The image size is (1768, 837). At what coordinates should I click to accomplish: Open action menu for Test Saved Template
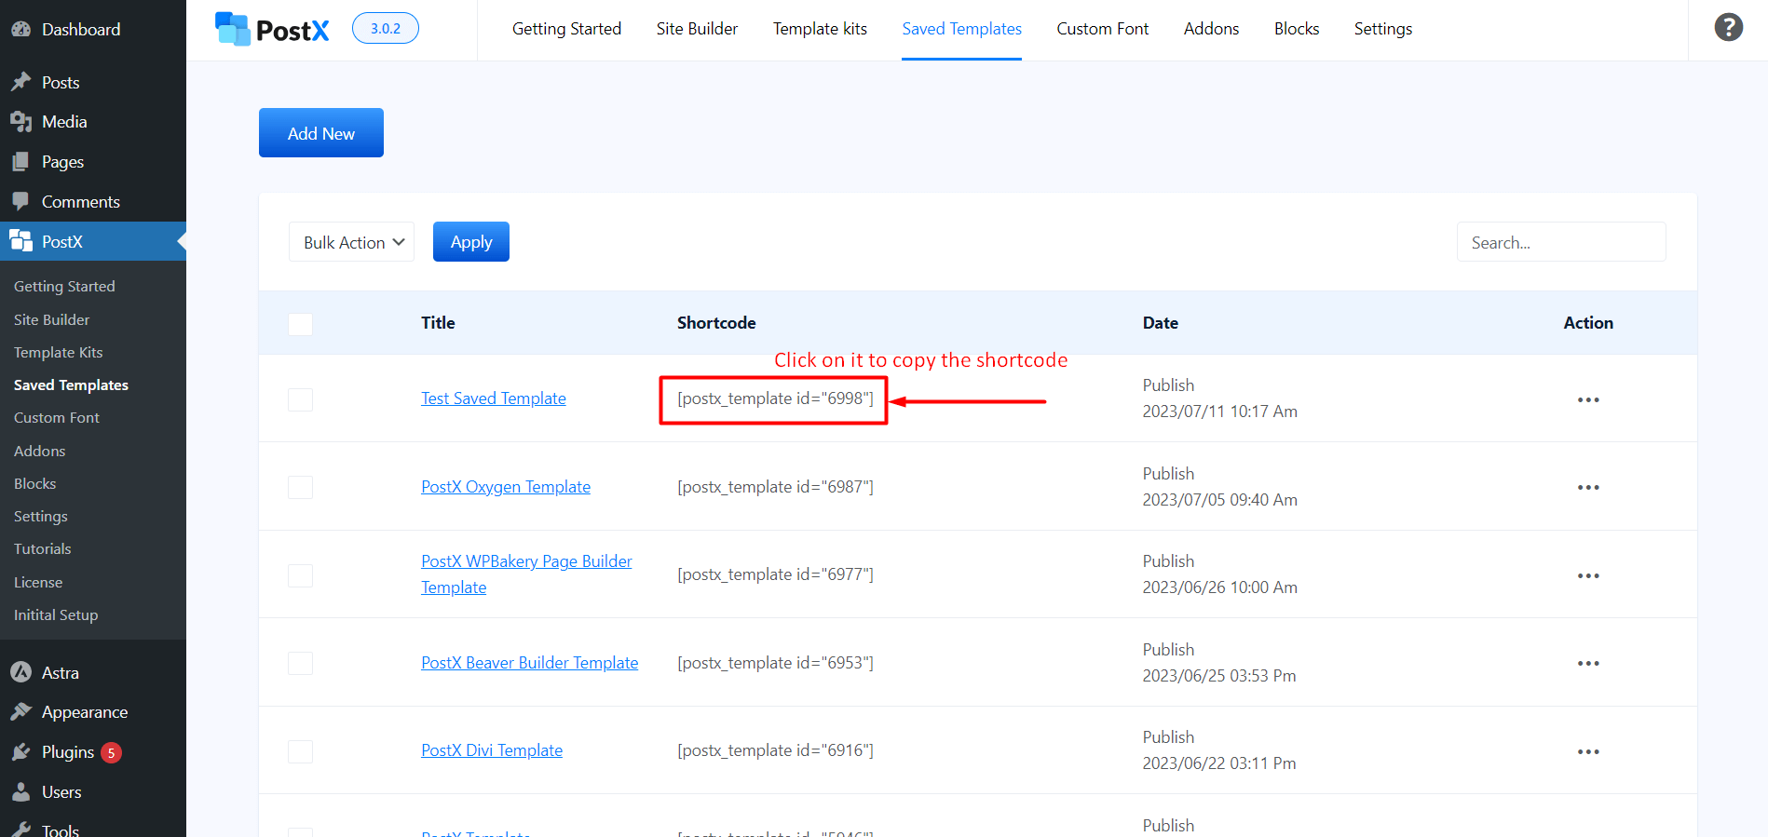1587,399
